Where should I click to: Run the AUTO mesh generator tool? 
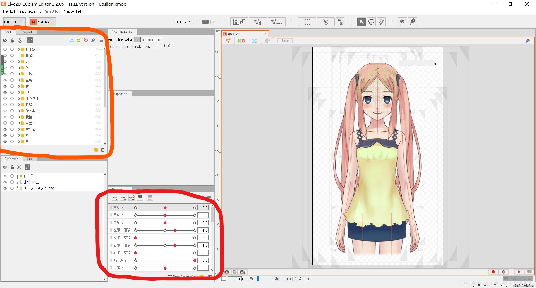click(276, 22)
